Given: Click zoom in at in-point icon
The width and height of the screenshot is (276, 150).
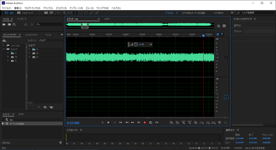Looking at the screenshot, I should [x=202, y=122].
